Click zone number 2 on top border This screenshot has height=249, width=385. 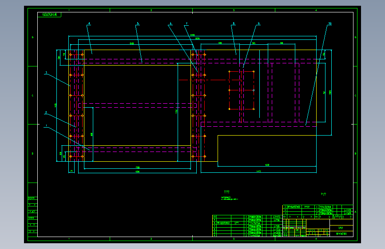tap(151, 10)
